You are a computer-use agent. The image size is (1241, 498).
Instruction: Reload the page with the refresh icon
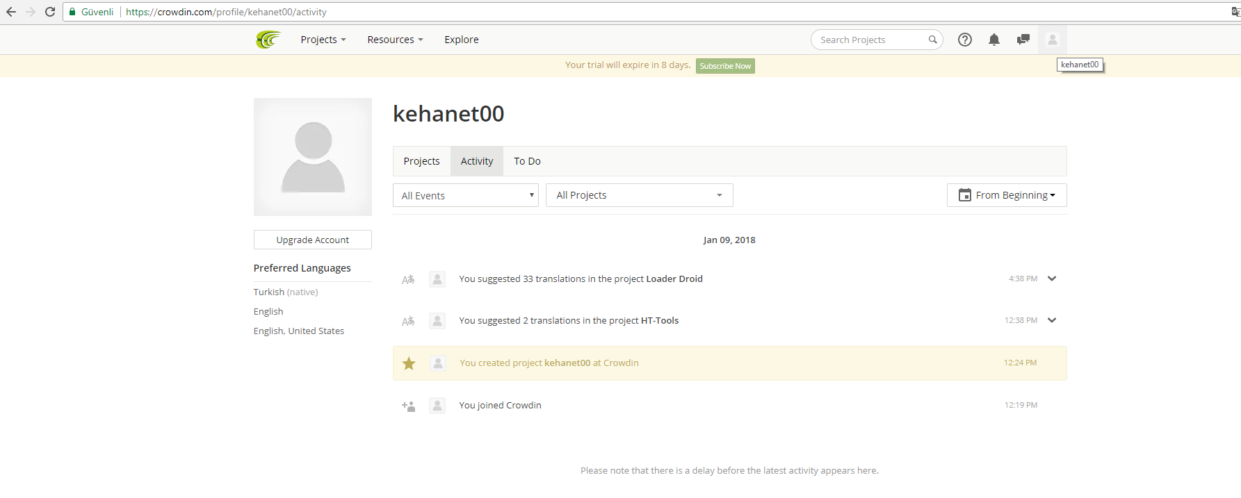(x=50, y=12)
